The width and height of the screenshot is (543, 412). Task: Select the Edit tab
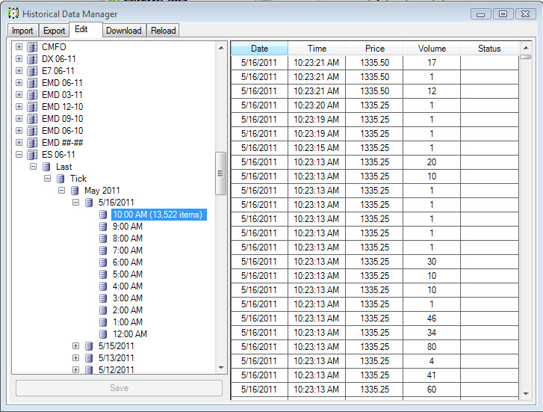[x=86, y=29]
